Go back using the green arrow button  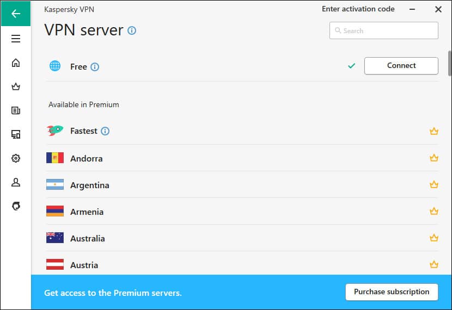[x=16, y=14]
